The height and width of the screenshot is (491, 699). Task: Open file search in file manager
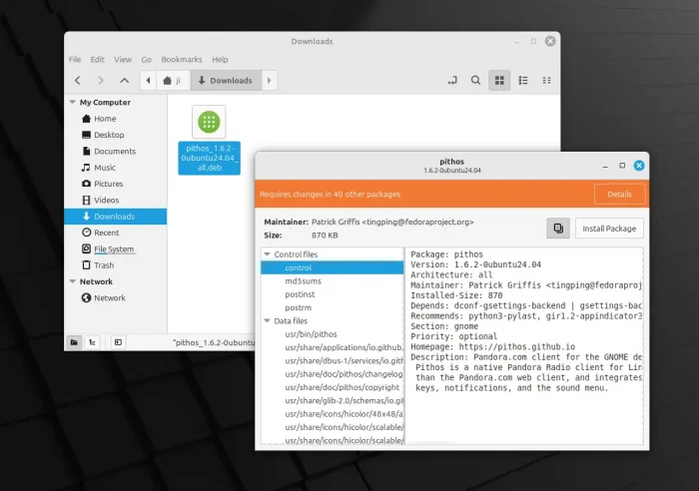pos(475,81)
